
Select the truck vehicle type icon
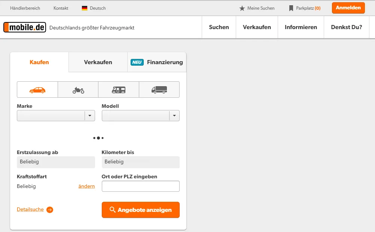[159, 90]
